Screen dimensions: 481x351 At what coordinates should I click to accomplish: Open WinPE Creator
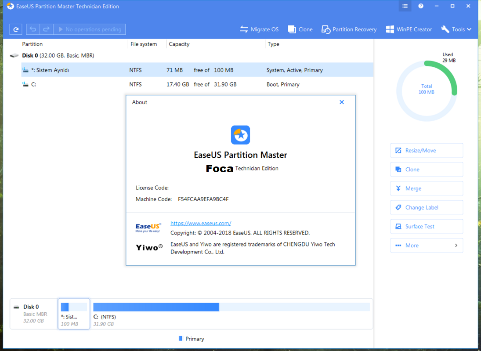[409, 29]
